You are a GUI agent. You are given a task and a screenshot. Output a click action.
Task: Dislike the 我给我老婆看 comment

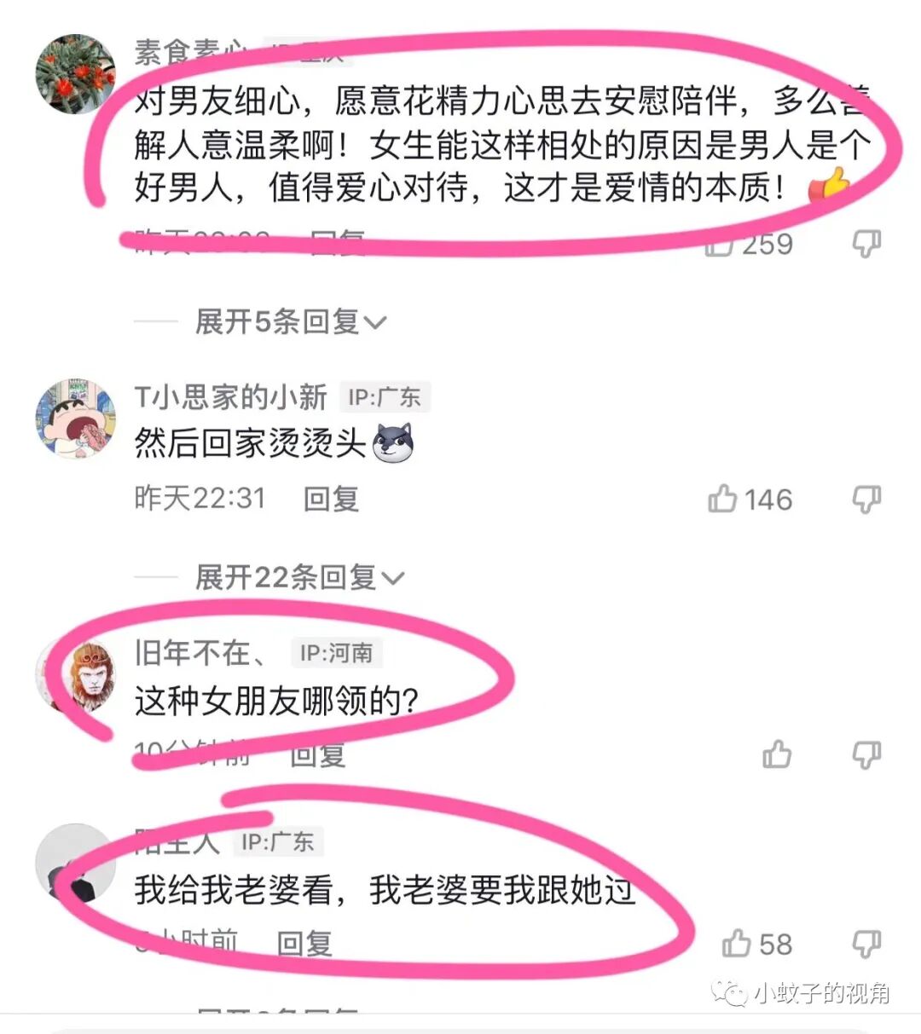(x=866, y=944)
